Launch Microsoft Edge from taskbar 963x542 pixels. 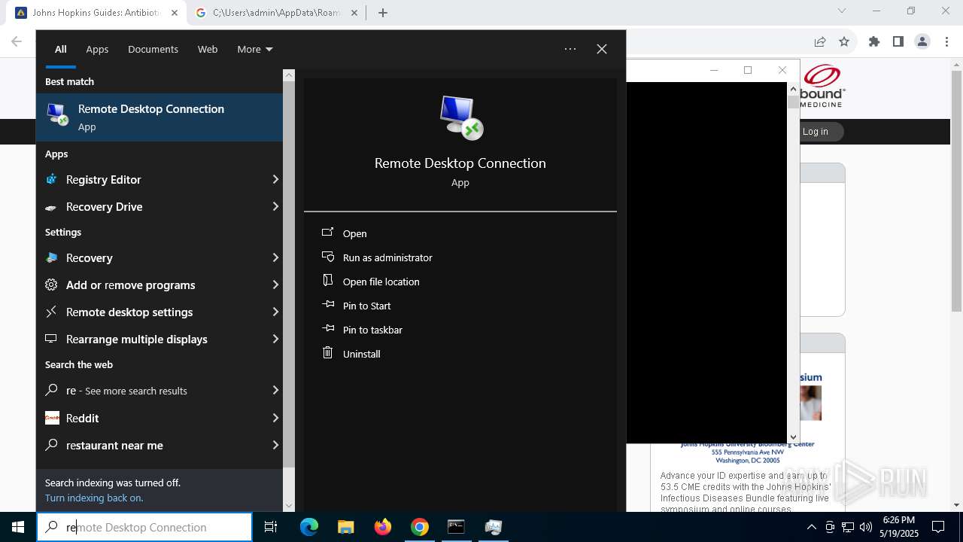[x=309, y=527]
